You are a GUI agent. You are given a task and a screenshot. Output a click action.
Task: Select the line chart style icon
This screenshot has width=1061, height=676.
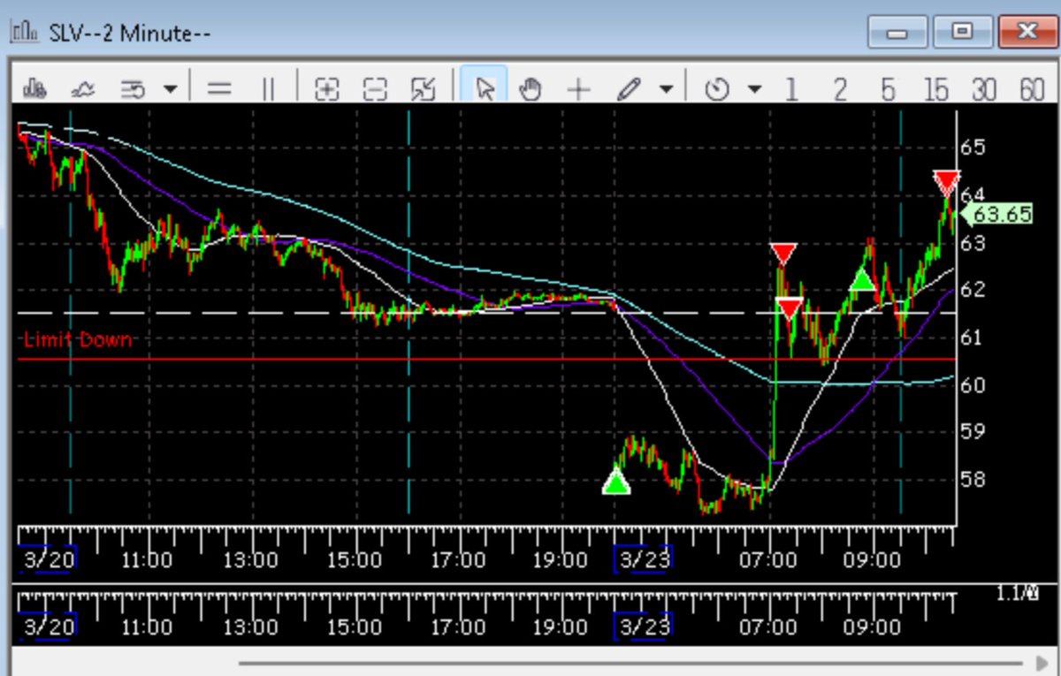click(x=83, y=88)
